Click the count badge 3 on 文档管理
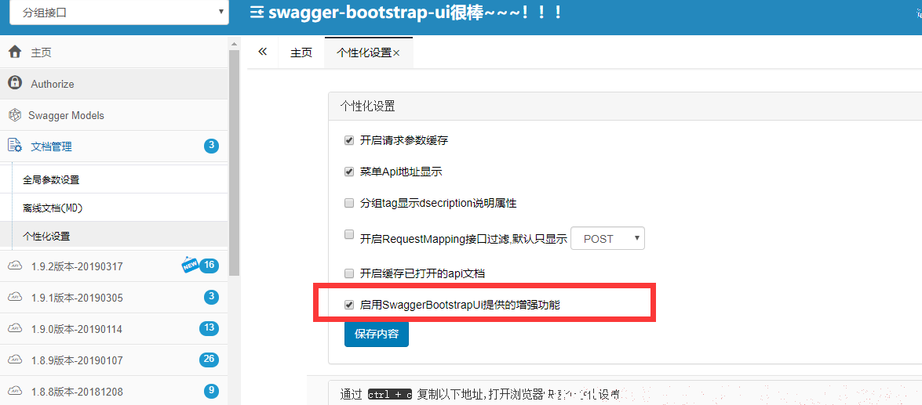 click(x=211, y=146)
